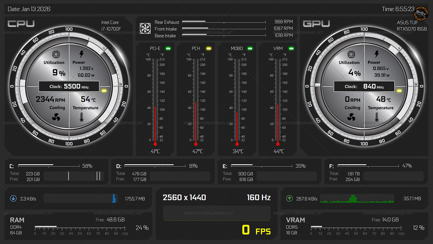Click the GPU utilization chip icon
Viewport: 433px width, 244px height.
[x=351, y=55]
